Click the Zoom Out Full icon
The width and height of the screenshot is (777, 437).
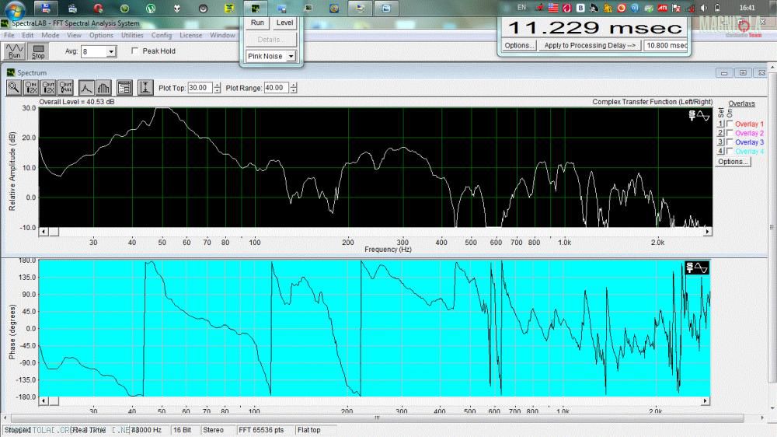click(65, 88)
